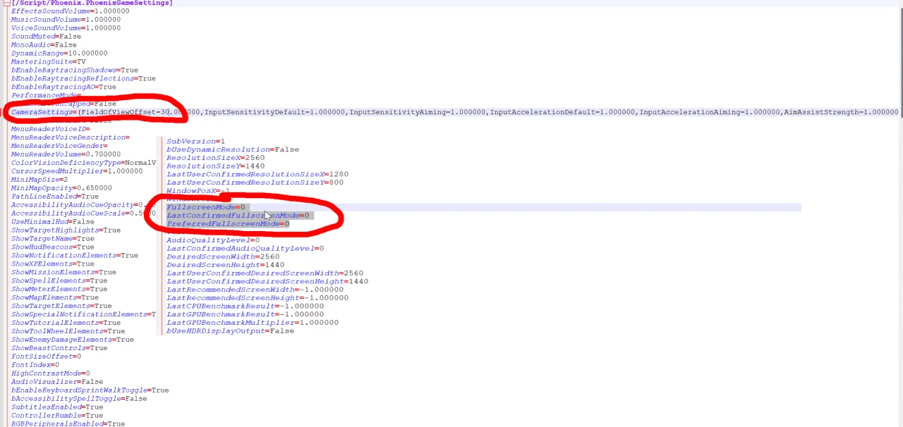
Task: Select the bEnableRaytracingReflections=True line
Action: (83, 79)
